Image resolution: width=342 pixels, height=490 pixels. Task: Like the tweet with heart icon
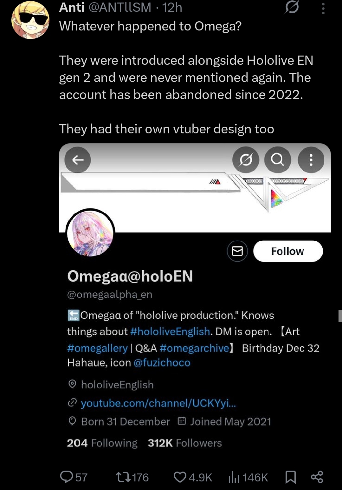click(x=180, y=477)
